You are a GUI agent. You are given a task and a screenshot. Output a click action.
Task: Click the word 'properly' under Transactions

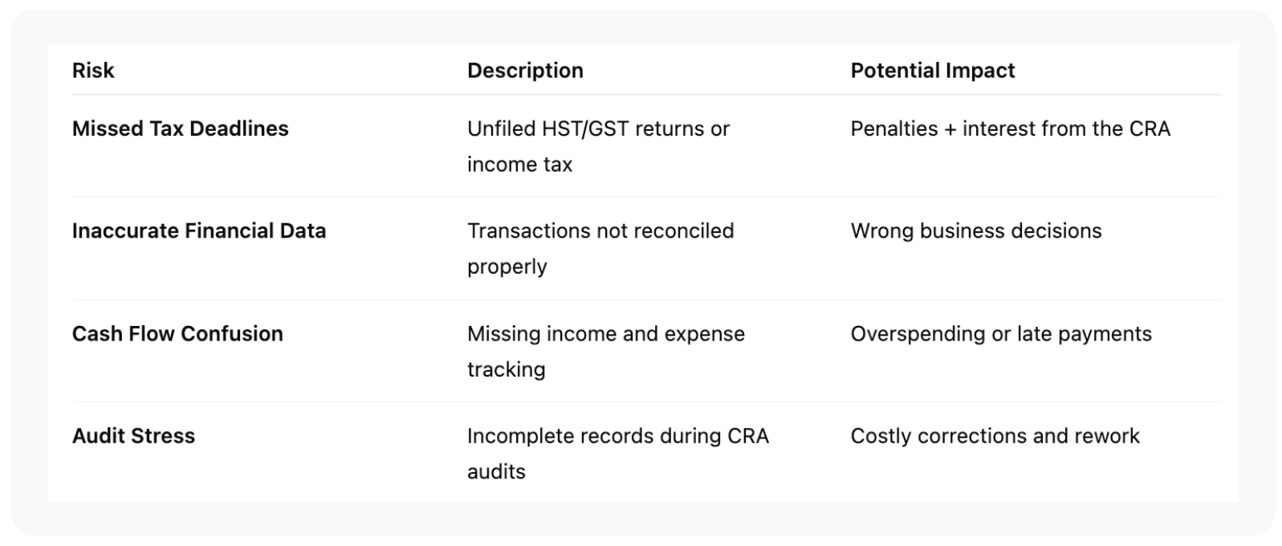click(507, 267)
